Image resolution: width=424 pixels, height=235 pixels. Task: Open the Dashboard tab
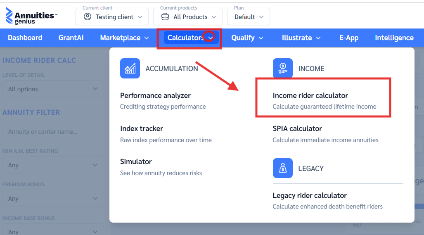click(25, 38)
